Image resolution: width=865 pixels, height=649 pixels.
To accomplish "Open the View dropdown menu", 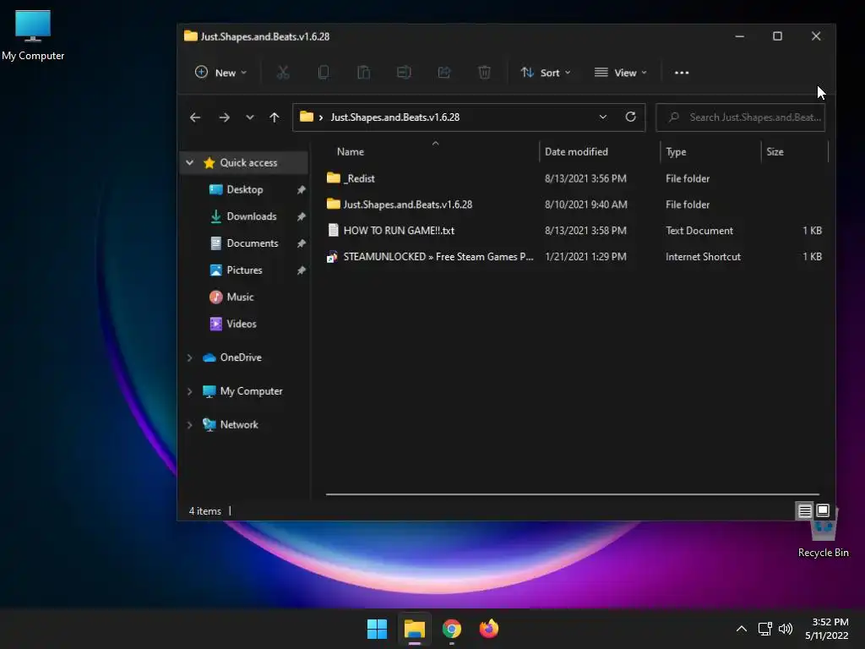I will [621, 73].
